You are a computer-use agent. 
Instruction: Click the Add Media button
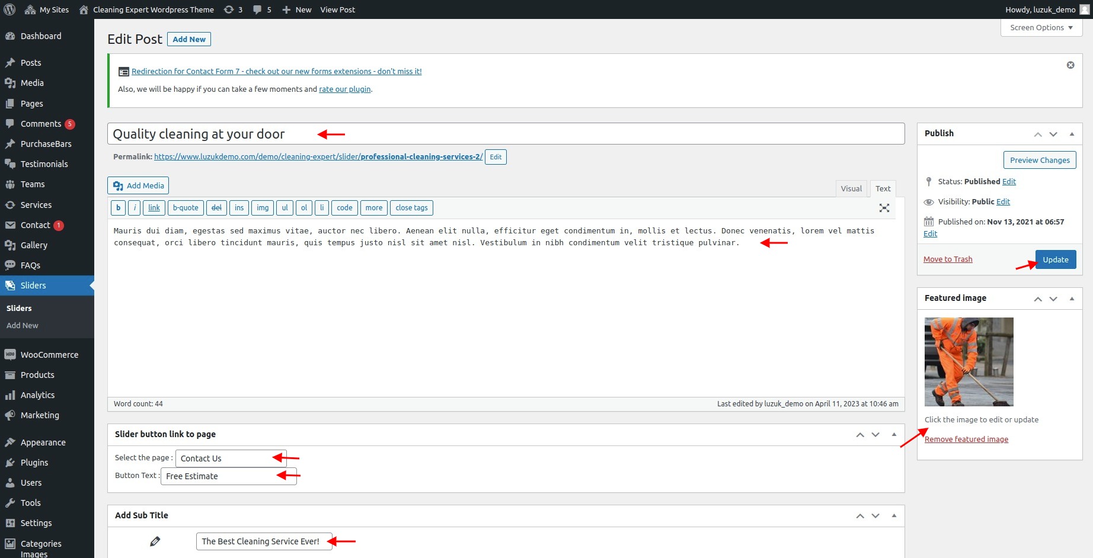point(138,185)
